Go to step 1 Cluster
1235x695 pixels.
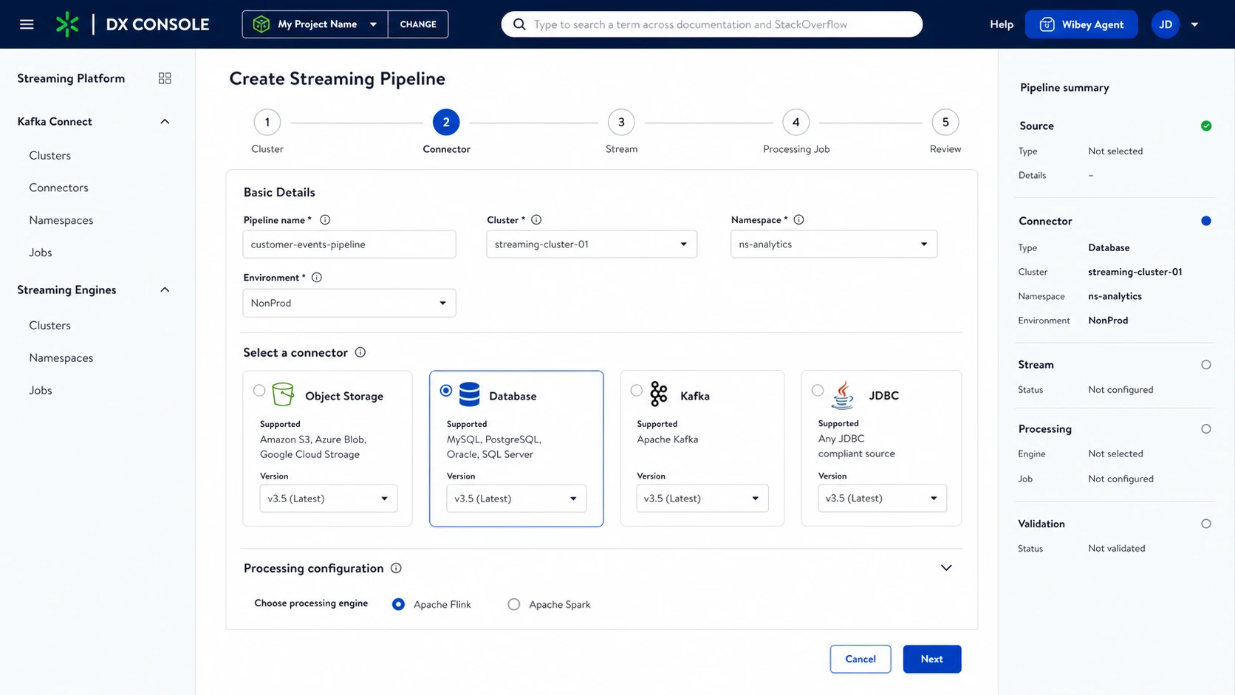pyautogui.click(x=267, y=123)
